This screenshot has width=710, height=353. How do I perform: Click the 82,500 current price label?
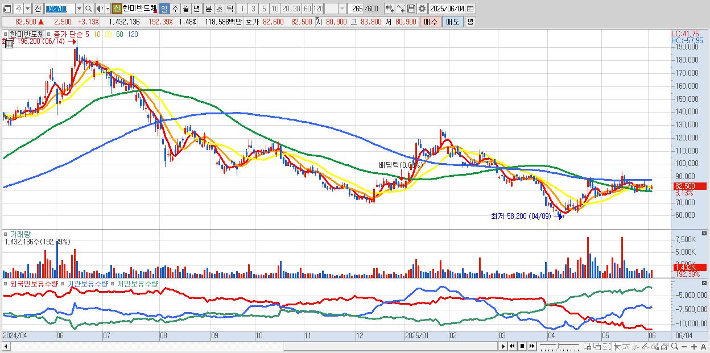[x=689, y=186]
